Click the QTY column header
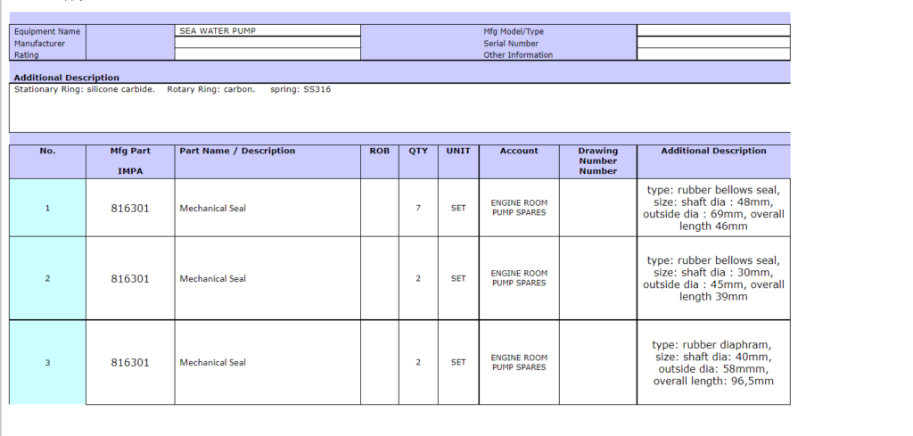The width and height of the screenshot is (913, 436). pyautogui.click(x=418, y=151)
